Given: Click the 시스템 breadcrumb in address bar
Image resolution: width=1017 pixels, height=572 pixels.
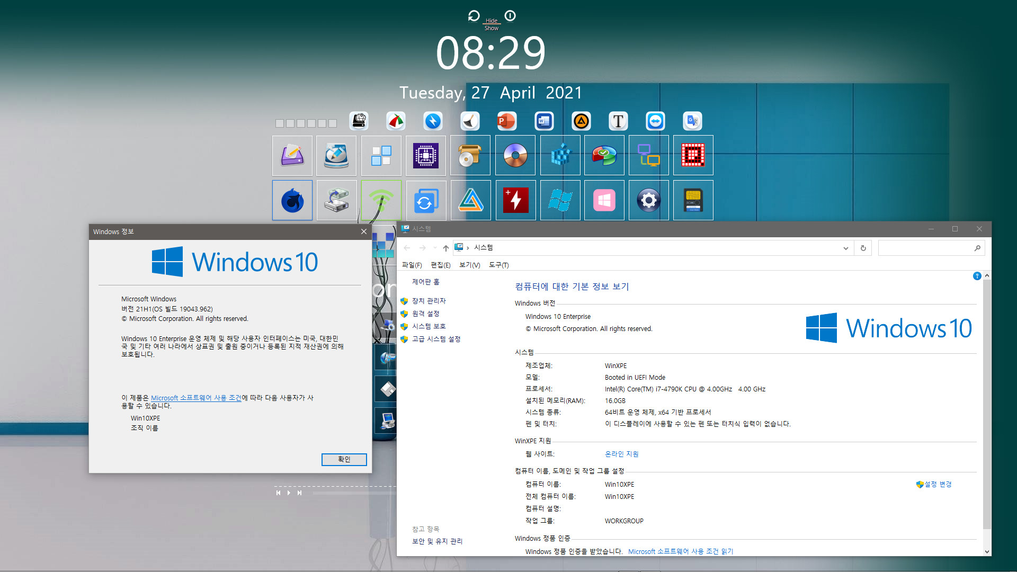Looking at the screenshot, I should 484,247.
